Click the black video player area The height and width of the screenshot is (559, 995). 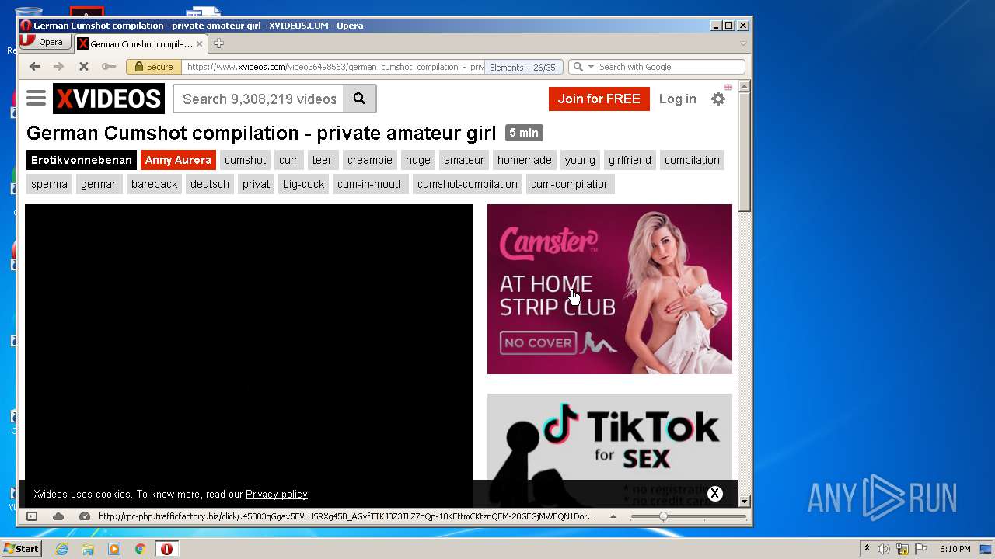249,342
